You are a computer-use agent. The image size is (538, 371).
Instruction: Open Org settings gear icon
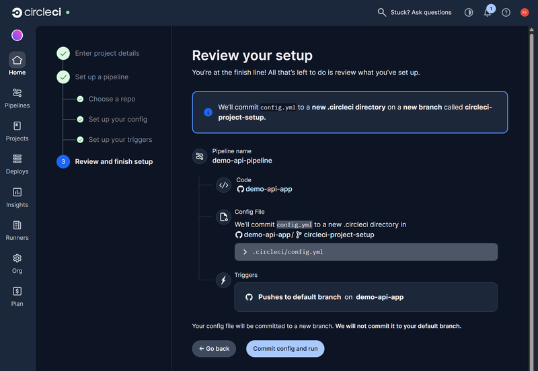tap(17, 258)
